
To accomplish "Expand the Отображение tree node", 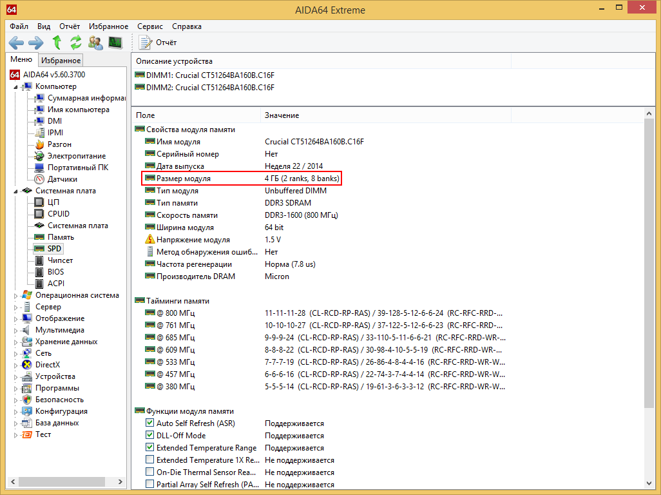I will (x=15, y=319).
